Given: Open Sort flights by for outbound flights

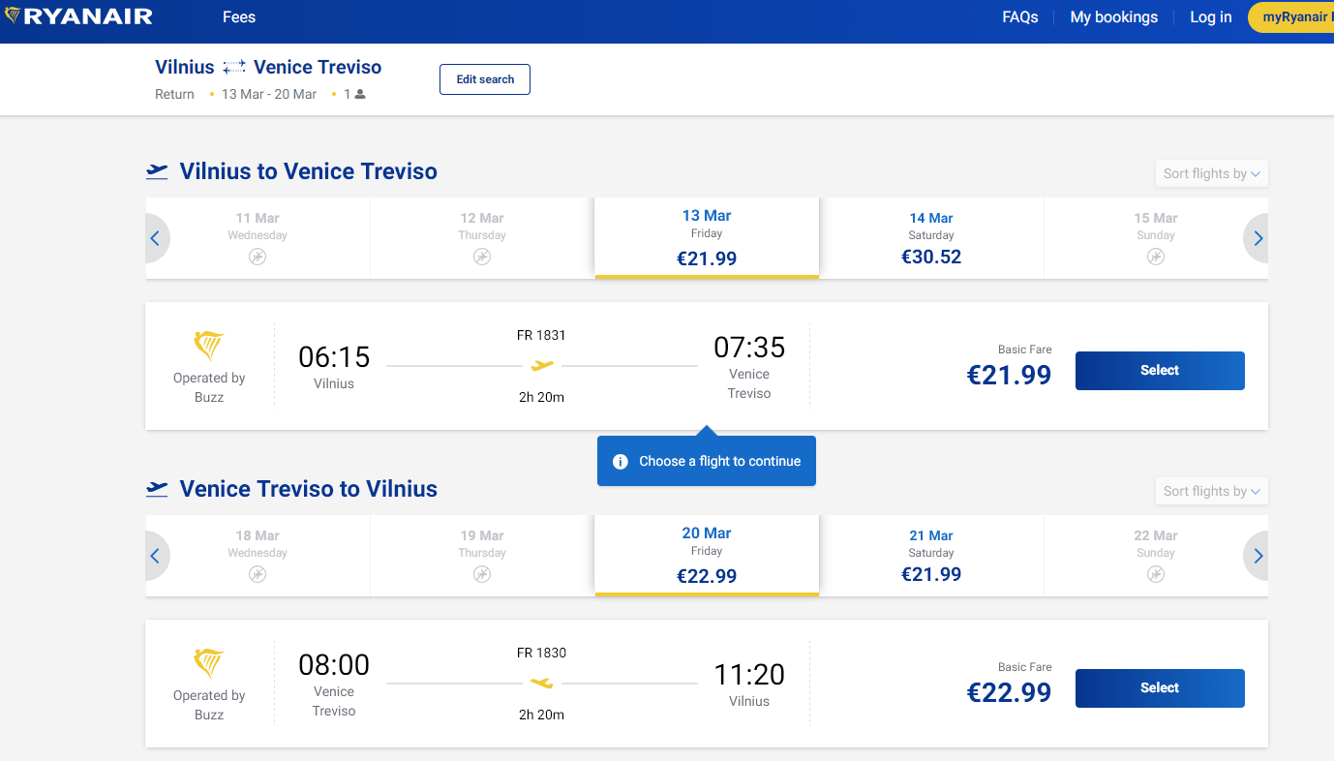Looking at the screenshot, I should (1211, 173).
